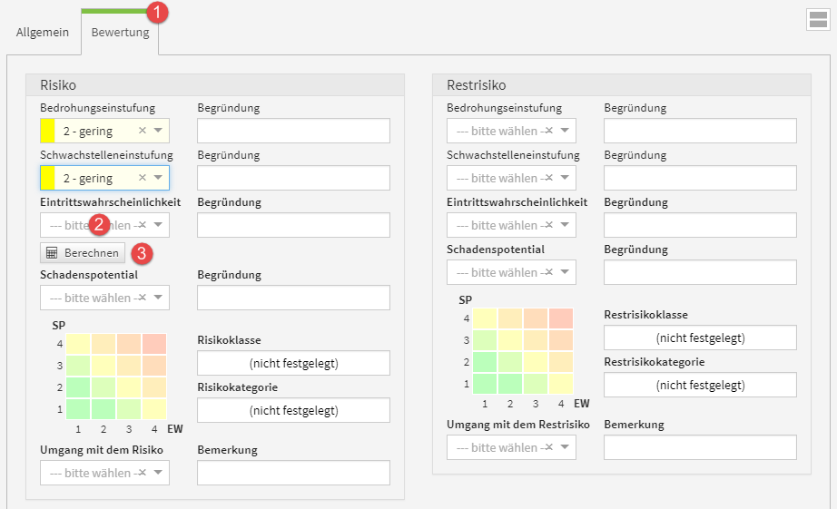Click the Restrisikoklasse field showing nicht festgelegt
The image size is (837, 509).
tap(700, 338)
